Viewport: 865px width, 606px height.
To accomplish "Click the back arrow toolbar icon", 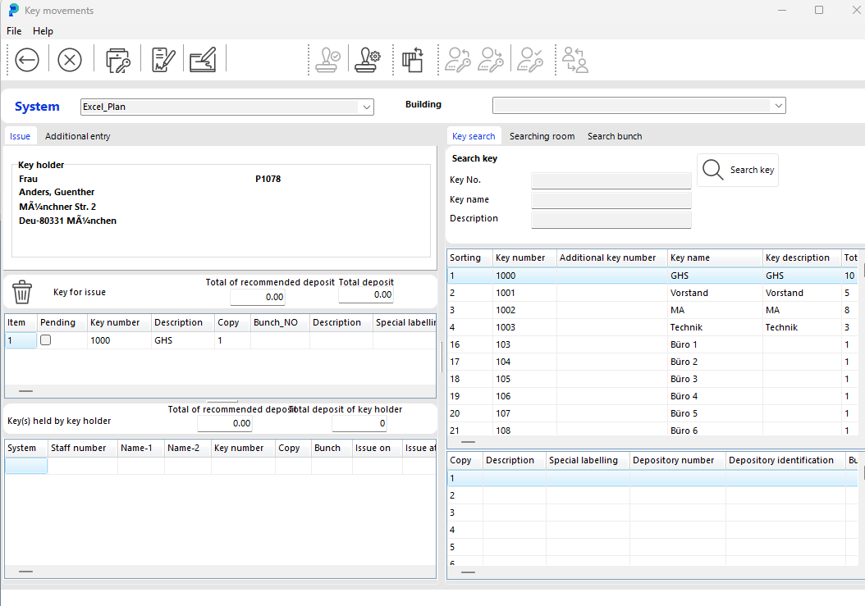I will click(27, 60).
